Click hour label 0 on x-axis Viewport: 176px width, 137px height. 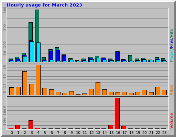point(12,133)
